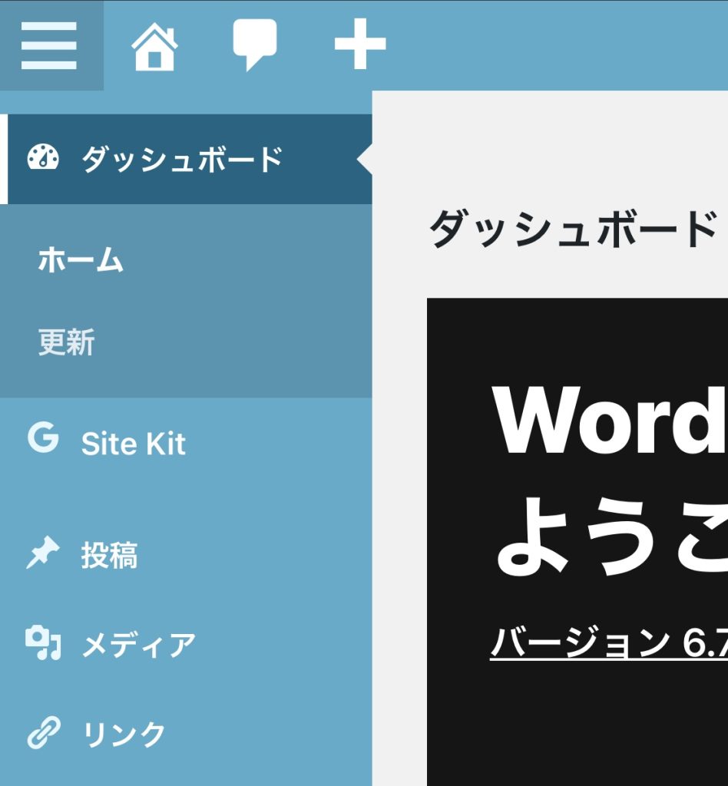Click the dashboard gauge icon in the sidebar
This screenshot has height=786, width=728.
coord(43,158)
